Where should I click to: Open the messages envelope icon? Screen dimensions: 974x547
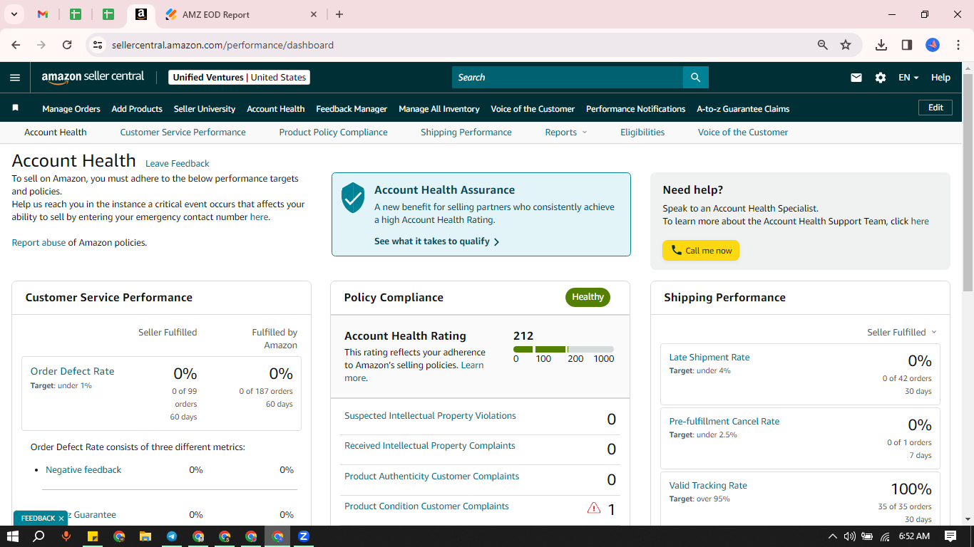(856, 78)
